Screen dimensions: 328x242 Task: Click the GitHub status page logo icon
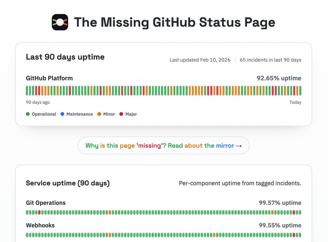(59, 22)
